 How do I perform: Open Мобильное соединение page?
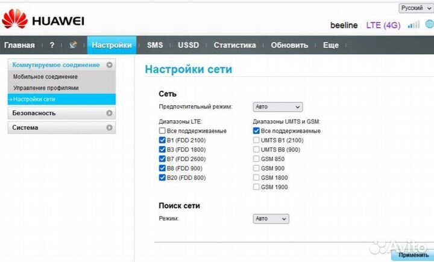coord(45,77)
